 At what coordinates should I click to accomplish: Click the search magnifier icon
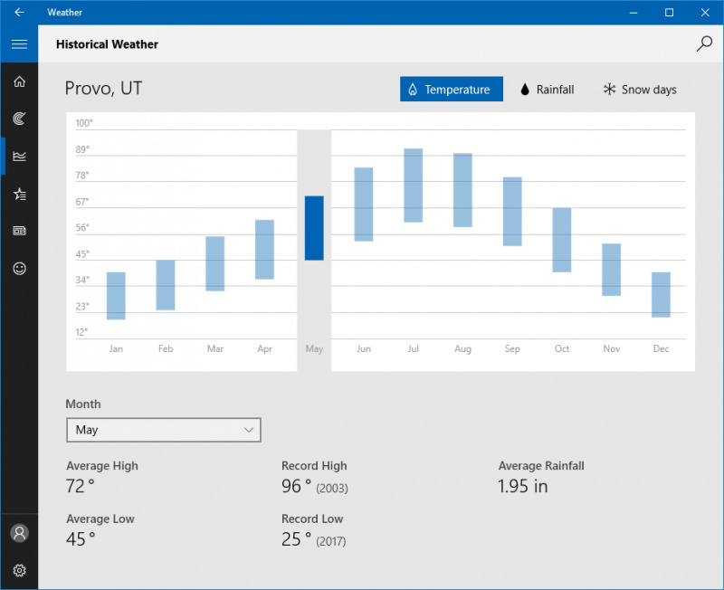(704, 43)
